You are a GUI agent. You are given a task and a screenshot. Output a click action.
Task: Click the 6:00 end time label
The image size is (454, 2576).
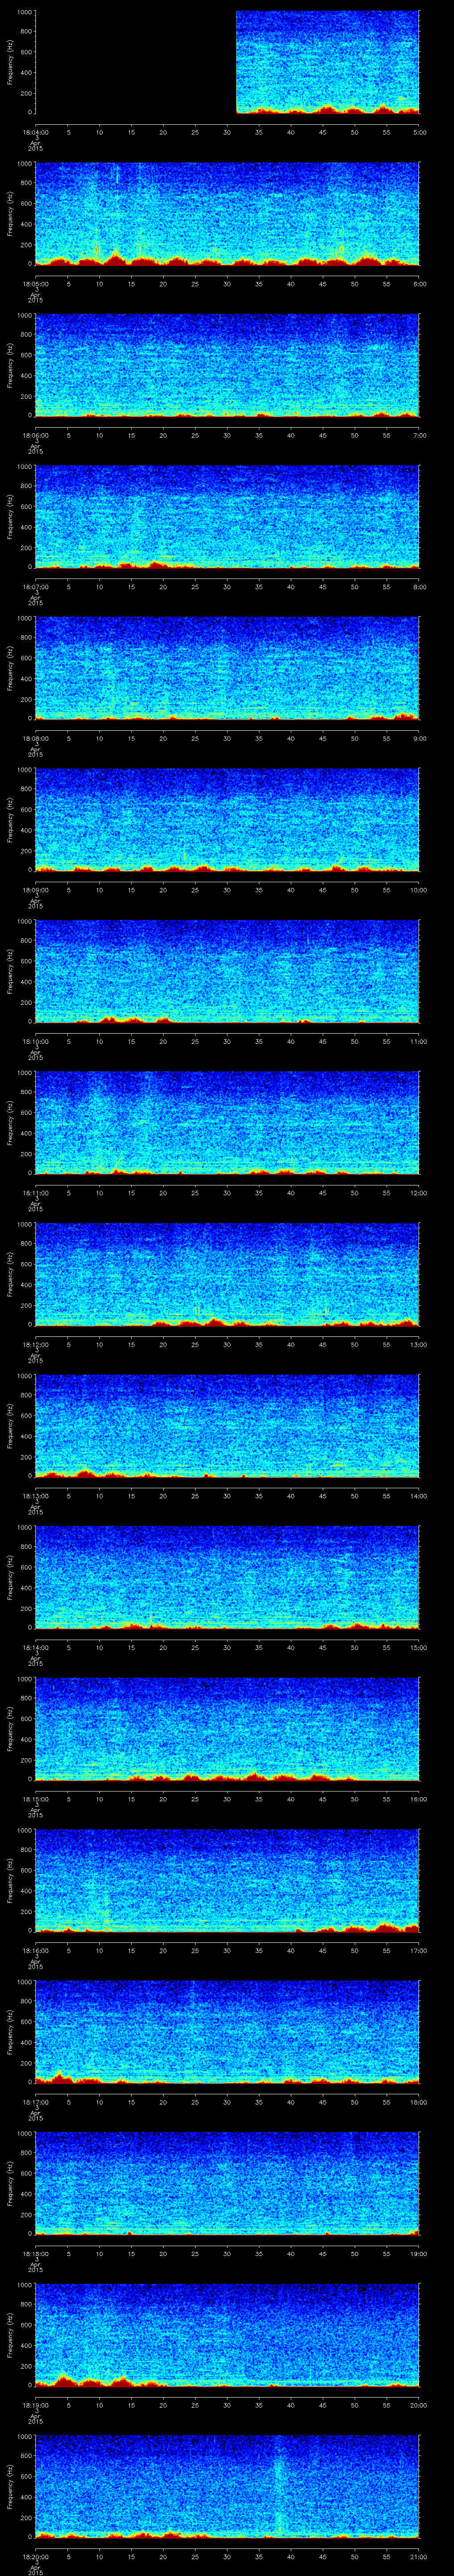pos(419,284)
